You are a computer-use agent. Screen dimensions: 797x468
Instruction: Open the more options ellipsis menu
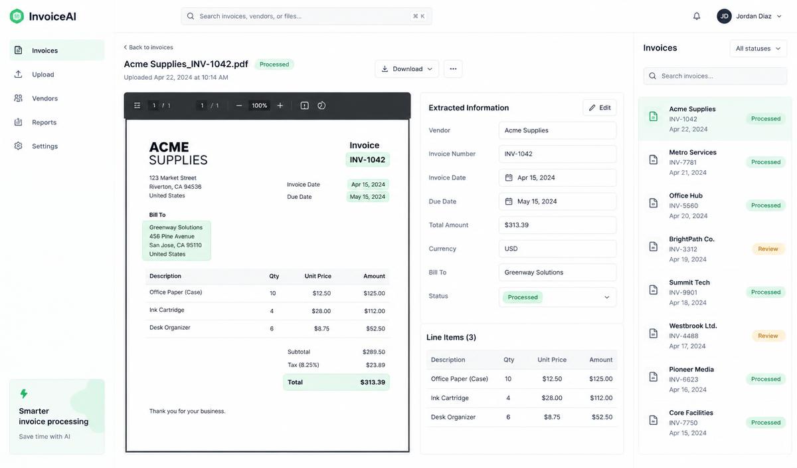pyautogui.click(x=453, y=68)
